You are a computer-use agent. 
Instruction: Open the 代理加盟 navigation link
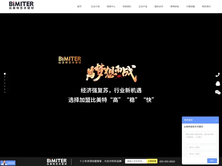pos(191,6)
